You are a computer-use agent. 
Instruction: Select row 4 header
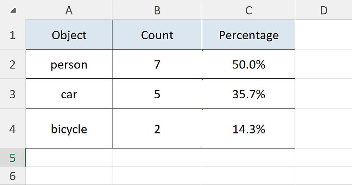click(x=13, y=129)
